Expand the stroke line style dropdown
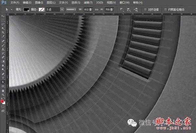Viewport: 196px width, 133px height. (71, 9)
